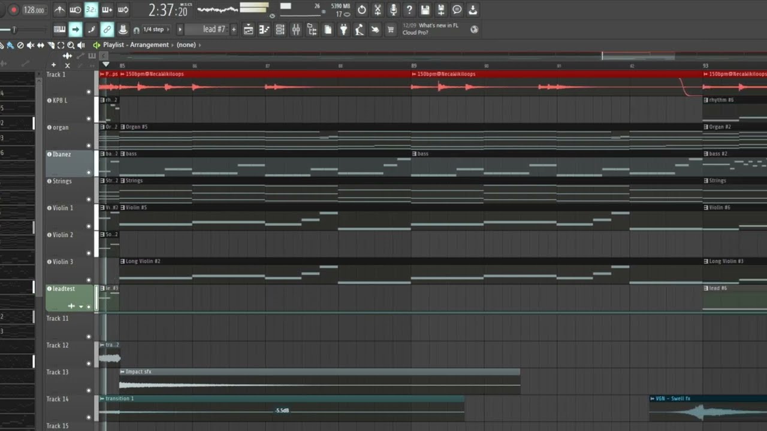Click Playlist - Arrangement breadcrumb
The image size is (767, 431).
[x=136, y=45]
